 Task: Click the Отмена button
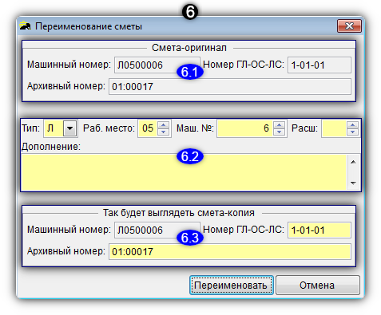click(x=318, y=285)
